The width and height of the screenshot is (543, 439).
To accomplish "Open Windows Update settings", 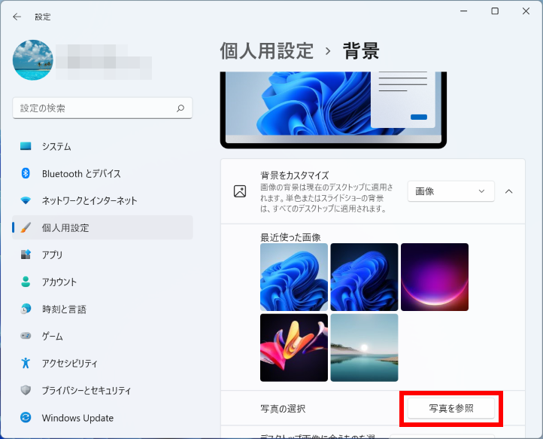I will [x=102, y=417].
